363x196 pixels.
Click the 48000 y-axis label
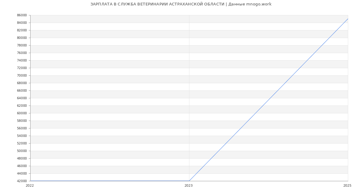coord(22,159)
